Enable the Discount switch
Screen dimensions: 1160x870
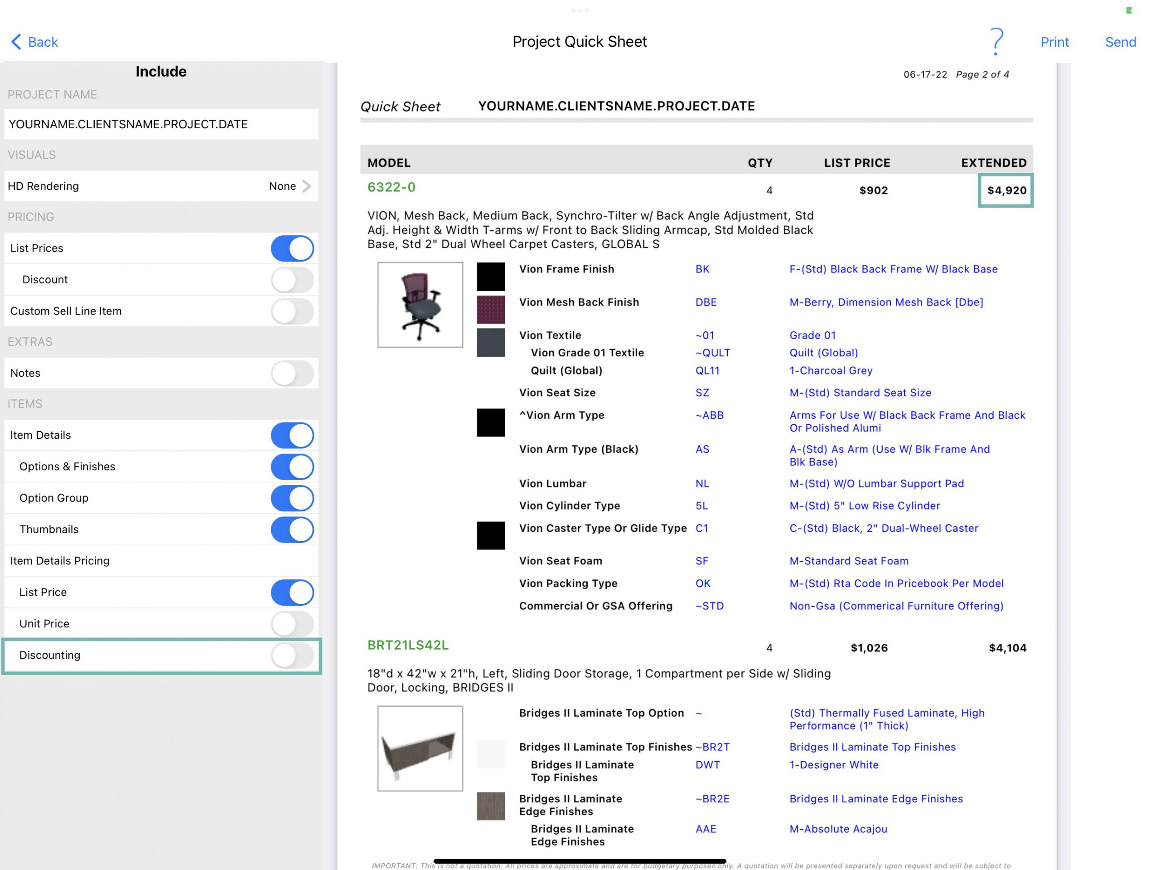292,280
